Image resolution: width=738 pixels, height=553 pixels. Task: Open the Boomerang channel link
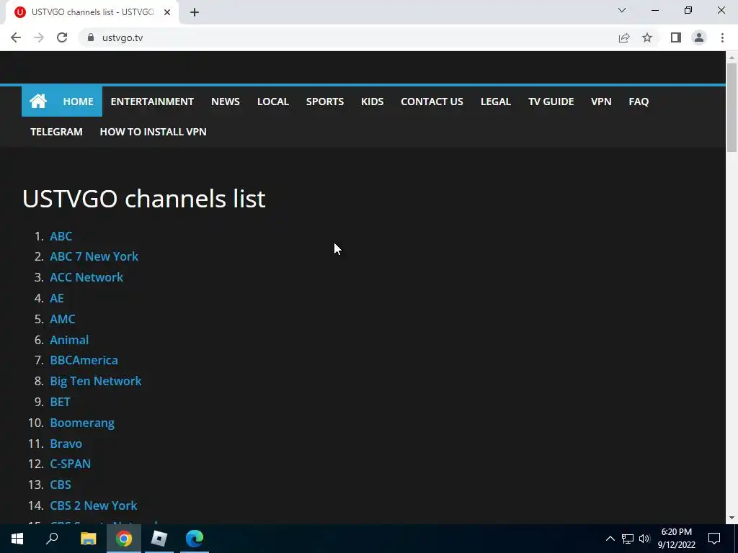coord(82,423)
